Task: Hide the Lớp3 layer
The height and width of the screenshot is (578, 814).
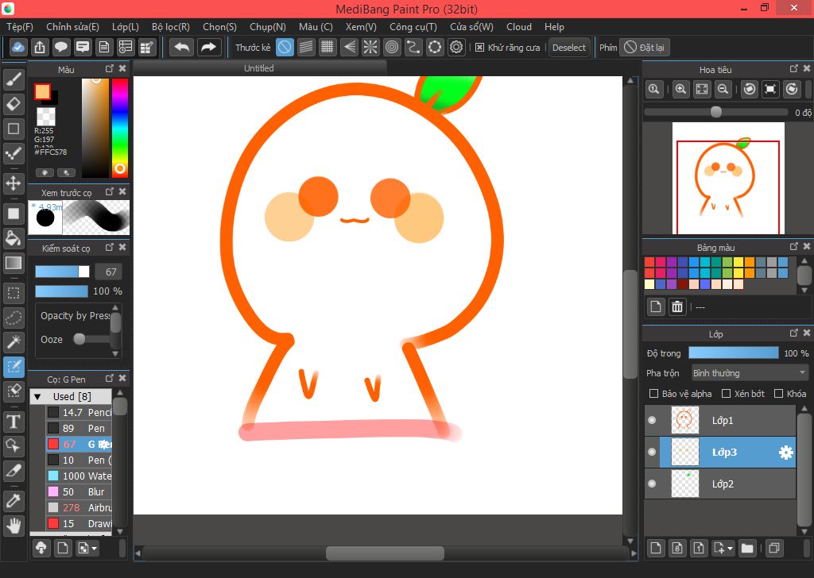Action: pos(652,452)
